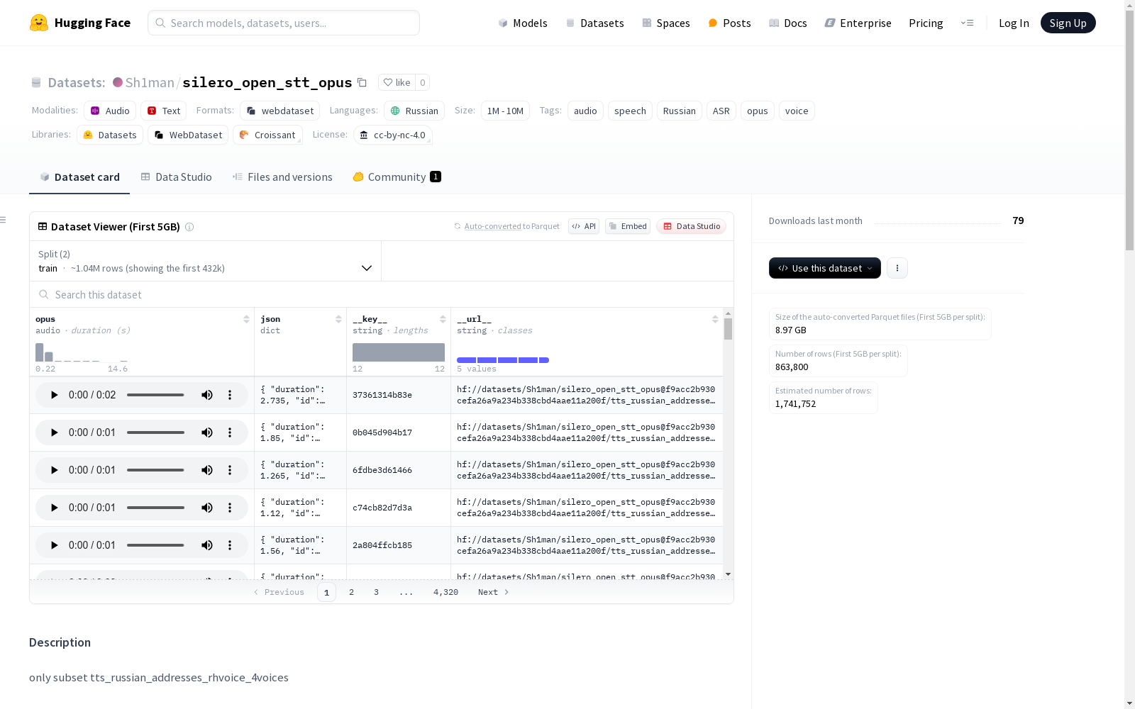The width and height of the screenshot is (1135, 709).
Task: Open audio options menu for 37361314b83e row
Action: 230,395
